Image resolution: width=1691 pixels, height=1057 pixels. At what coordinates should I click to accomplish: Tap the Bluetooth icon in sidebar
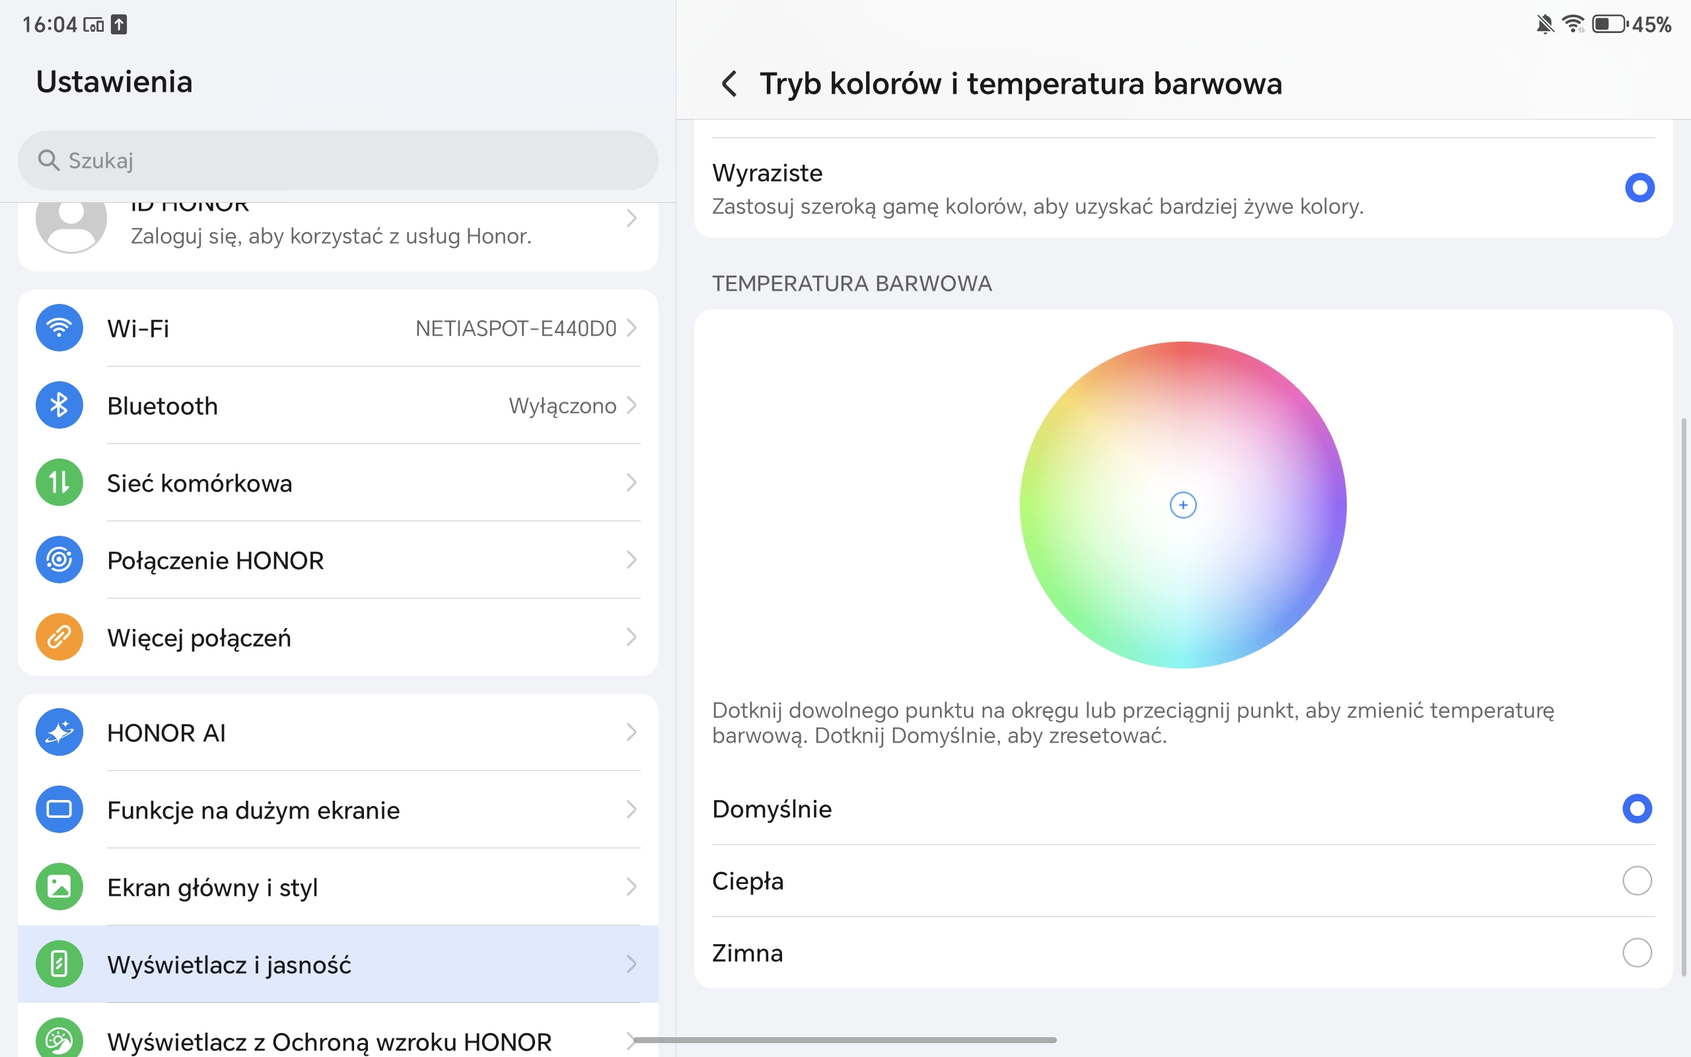[59, 406]
